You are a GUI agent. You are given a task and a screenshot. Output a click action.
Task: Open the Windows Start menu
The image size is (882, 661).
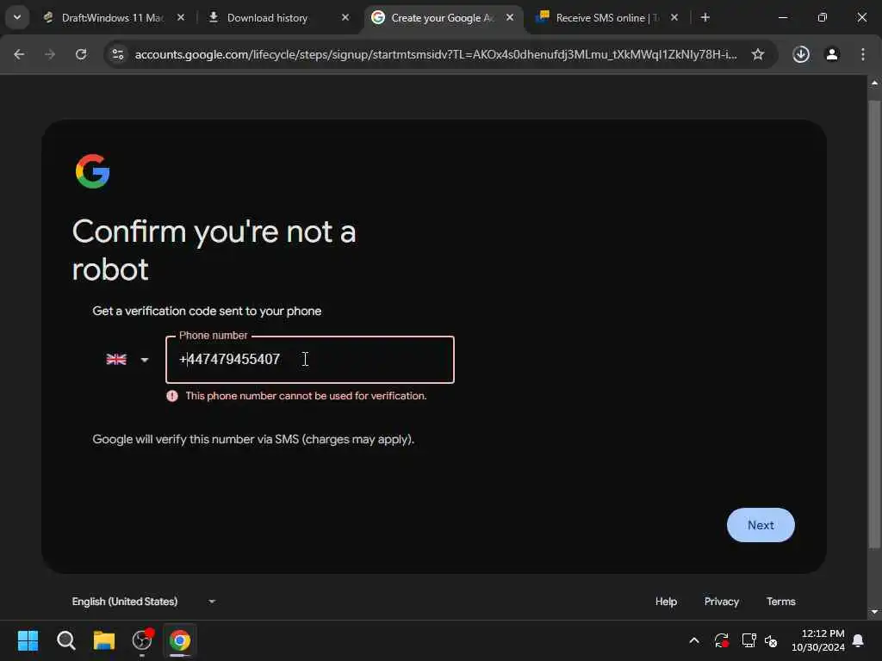(28, 640)
